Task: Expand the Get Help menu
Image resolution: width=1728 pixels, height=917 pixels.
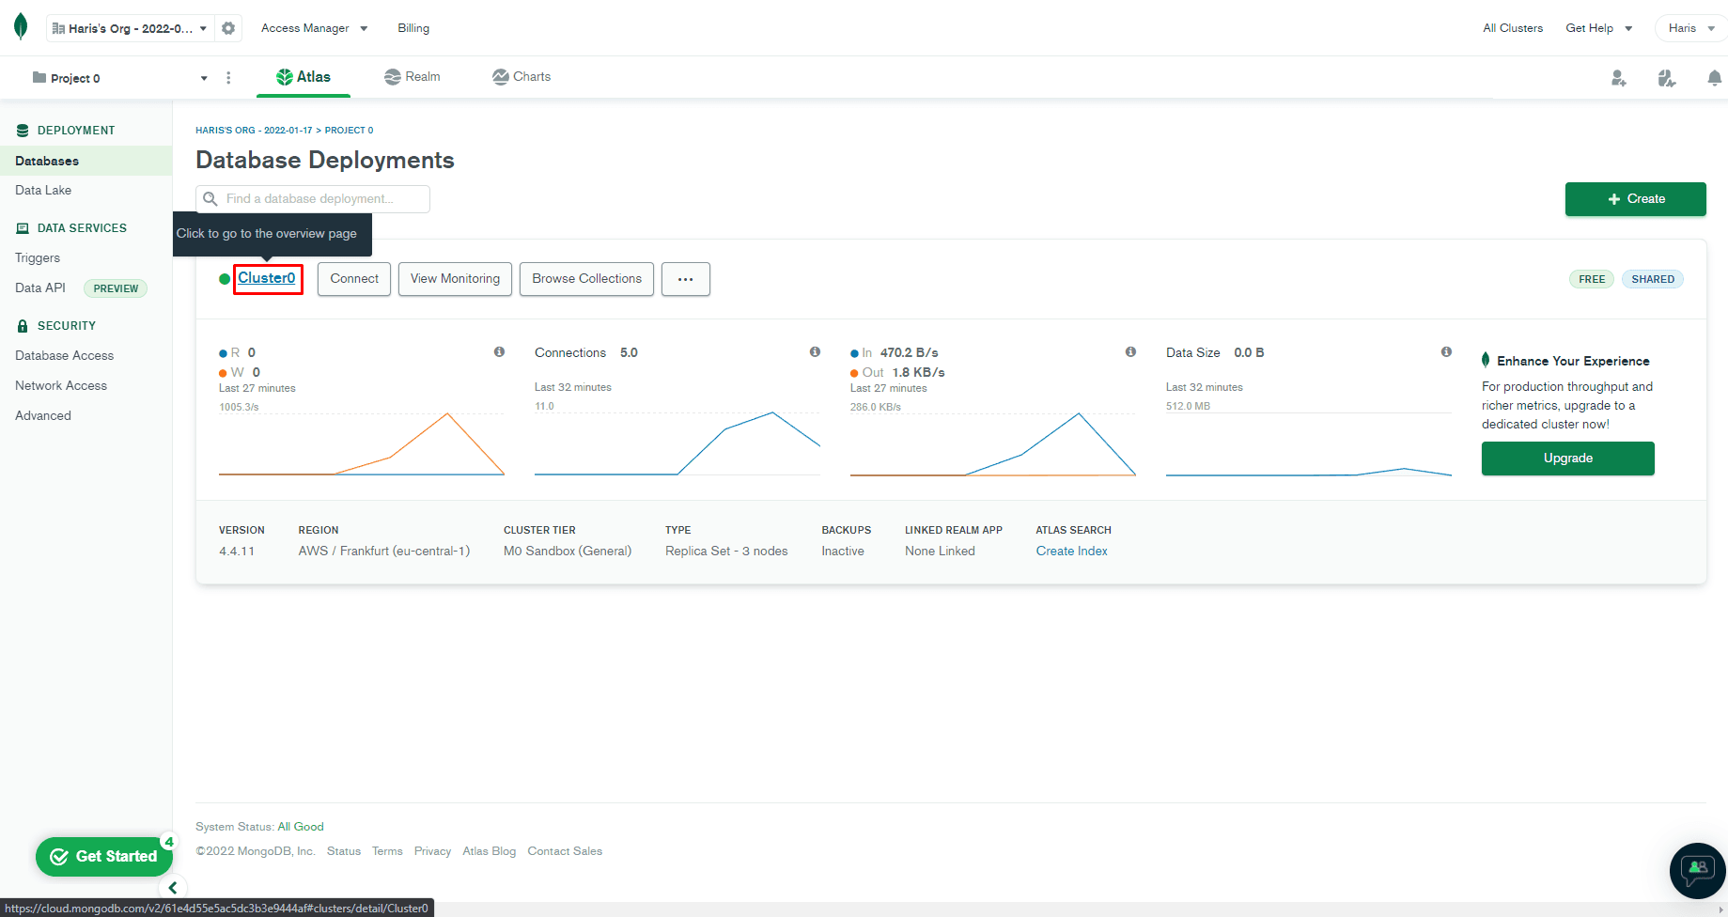Action: point(1598,28)
